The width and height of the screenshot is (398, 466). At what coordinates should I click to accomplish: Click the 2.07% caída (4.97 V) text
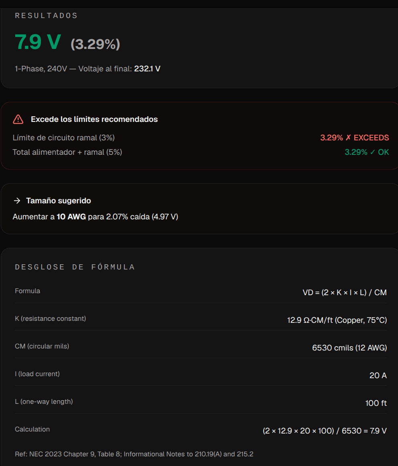click(142, 217)
